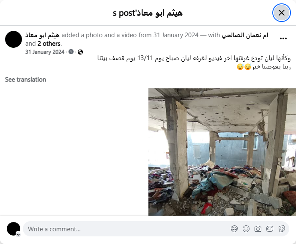This screenshot has width=296, height=244.
Task: Click the Arabic post text
Action: click(x=194, y=62)
